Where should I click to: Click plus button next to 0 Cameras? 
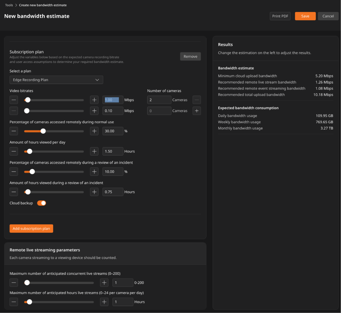[197, 111]
